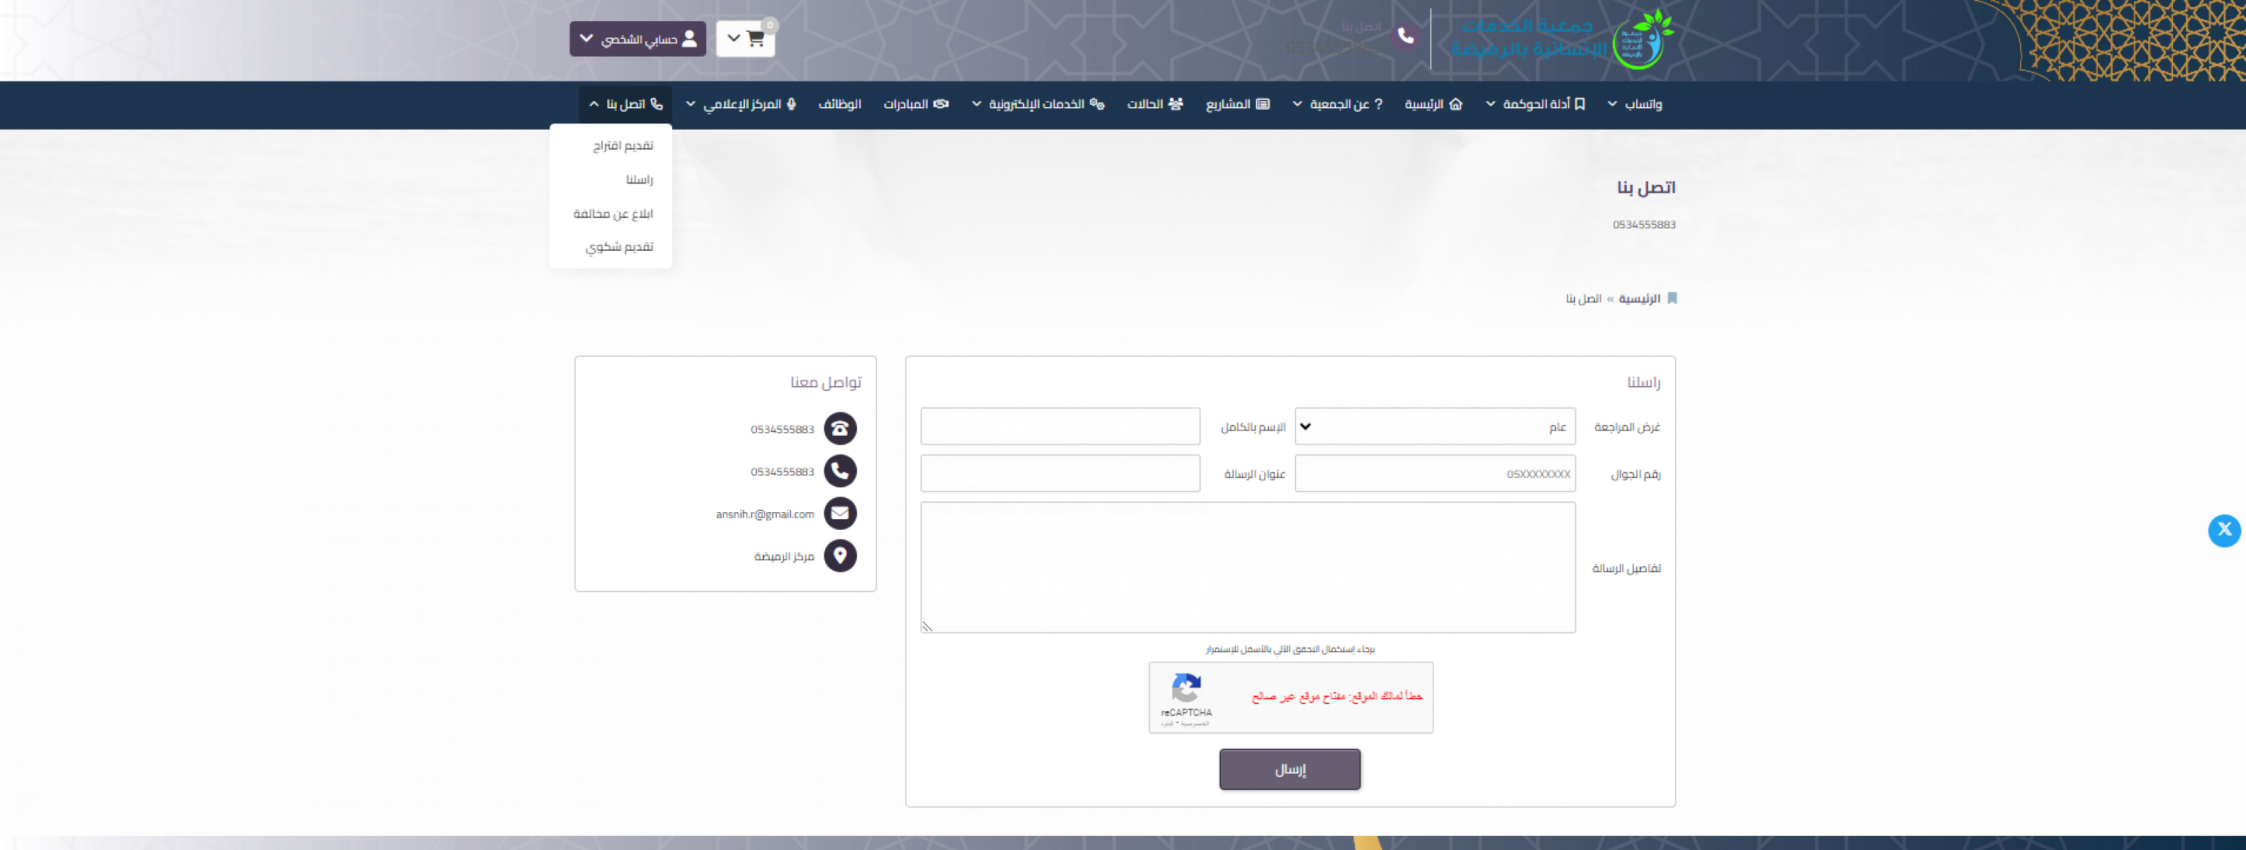Expand the الخدمات الإلكترونية nav menu
The height and width of the screenshot is (850, 2246).
(x=1038, y=105)
